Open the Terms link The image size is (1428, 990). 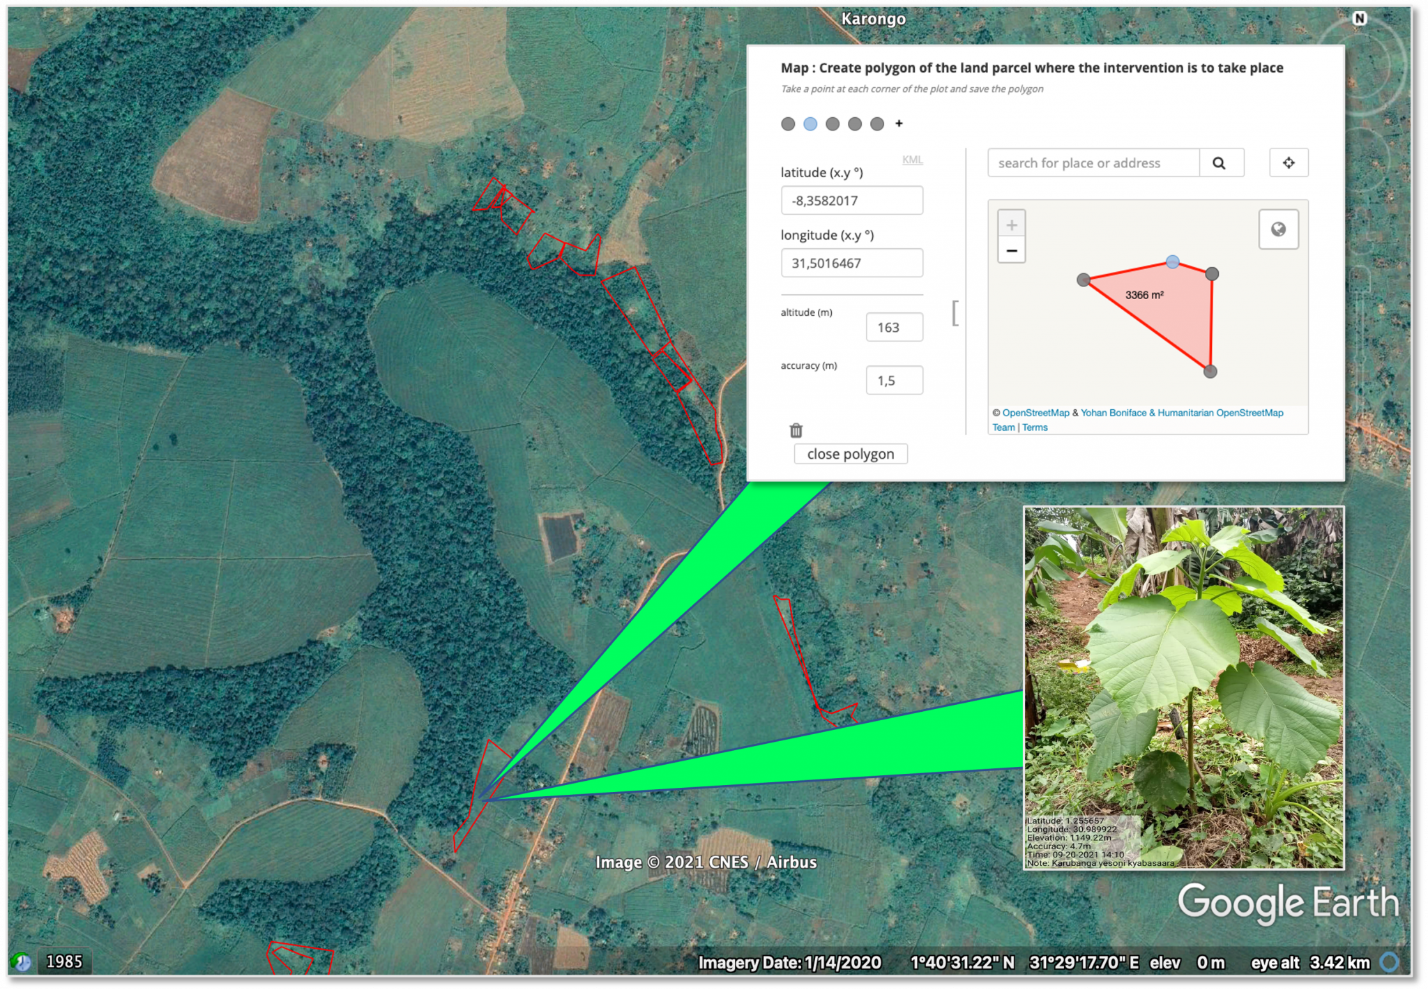tap(1035, 427)
